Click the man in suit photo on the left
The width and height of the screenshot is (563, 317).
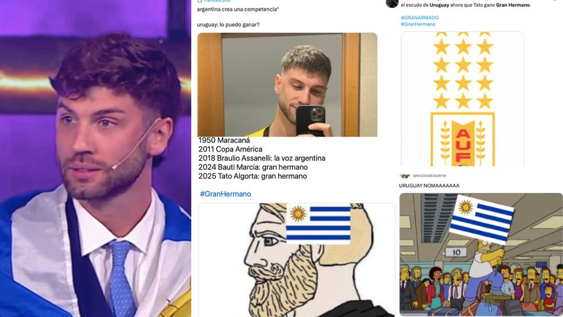coord(95,158)
